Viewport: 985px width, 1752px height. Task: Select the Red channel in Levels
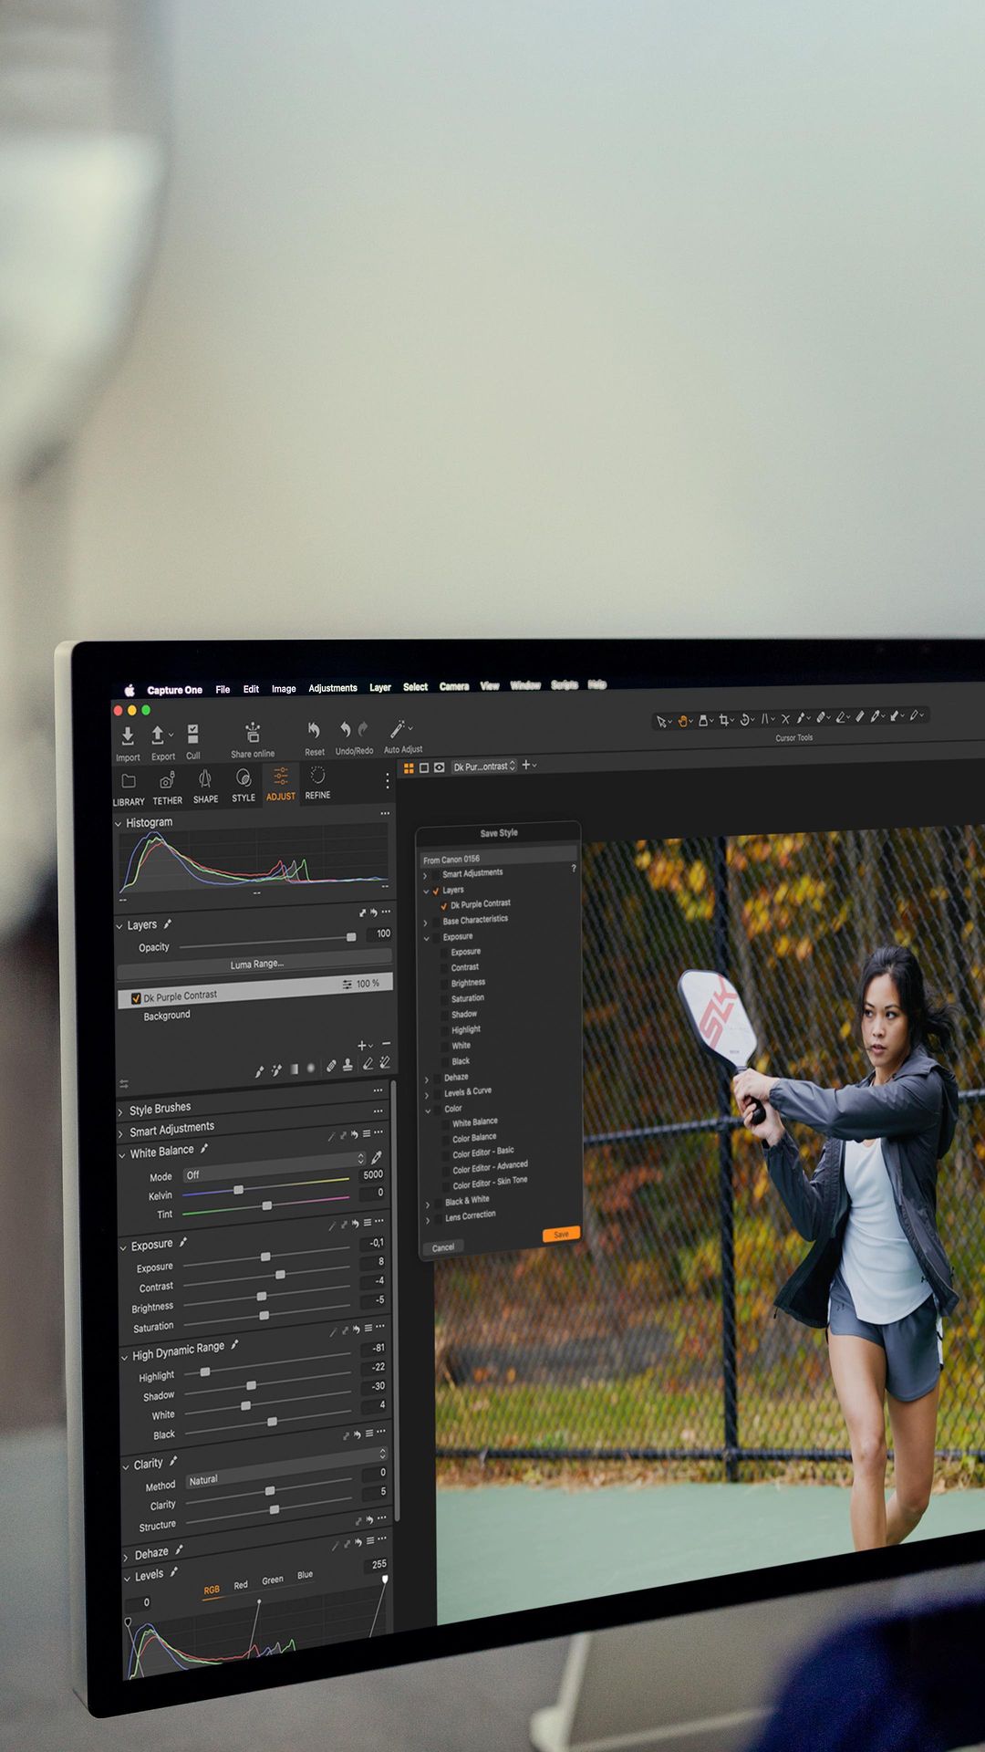241,1585
